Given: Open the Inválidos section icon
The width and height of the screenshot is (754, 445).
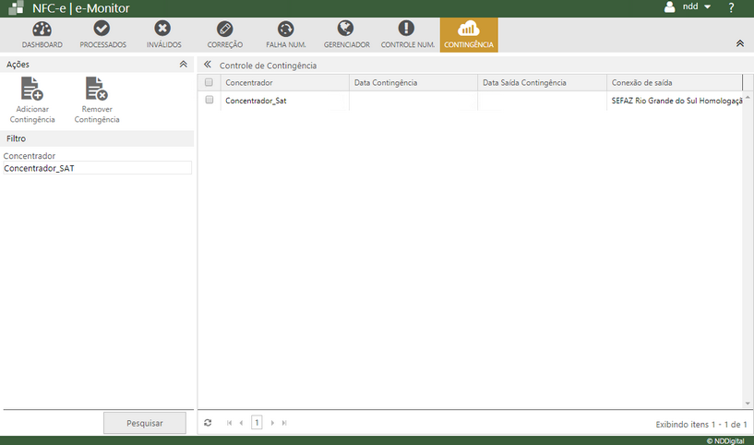Looking at the screenshot, I should point(163,30).
